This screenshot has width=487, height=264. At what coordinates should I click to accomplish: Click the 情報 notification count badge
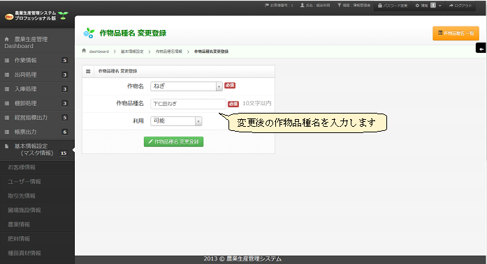click(x=433, y=6)
